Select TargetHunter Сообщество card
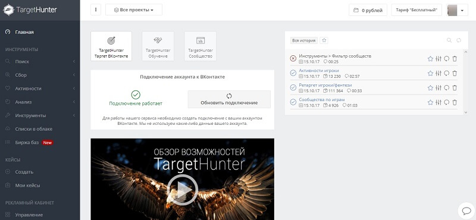This screenshot has height=220, width=476. 201,46
